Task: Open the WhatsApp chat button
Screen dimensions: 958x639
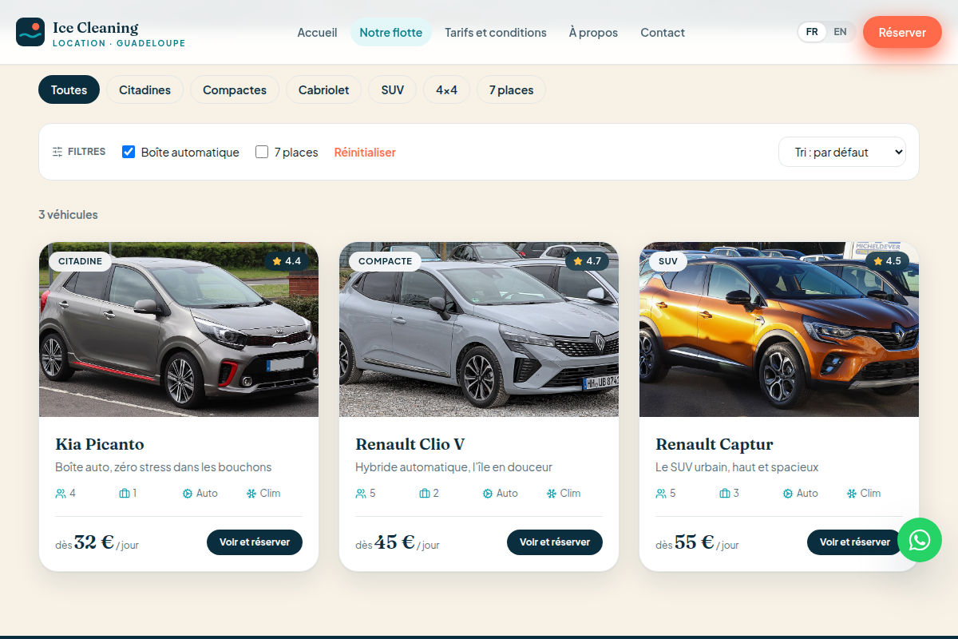Action: point(920,539)
